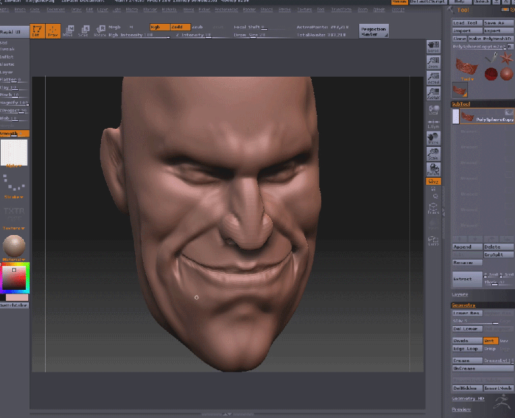Screen dimensions: 515x418
Task: Click the Rotate view icon in right shelf
Action: [433, 169]
